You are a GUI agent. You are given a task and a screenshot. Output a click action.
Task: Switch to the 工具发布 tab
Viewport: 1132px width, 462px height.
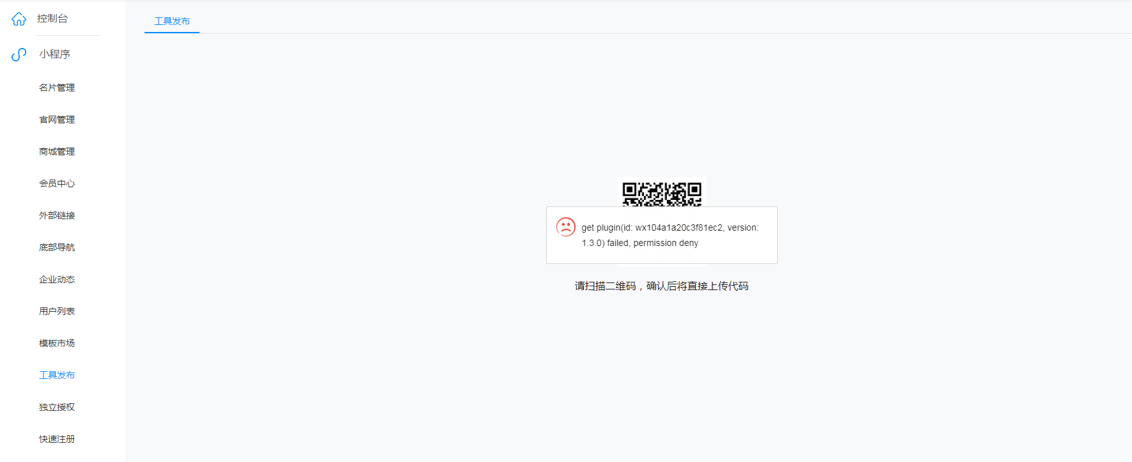pos(172,21)
